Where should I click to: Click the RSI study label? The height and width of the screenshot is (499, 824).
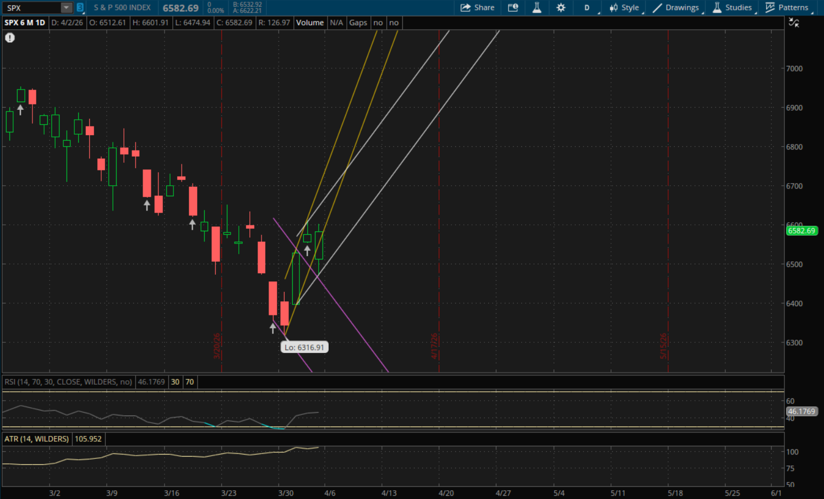coord(68,382)
